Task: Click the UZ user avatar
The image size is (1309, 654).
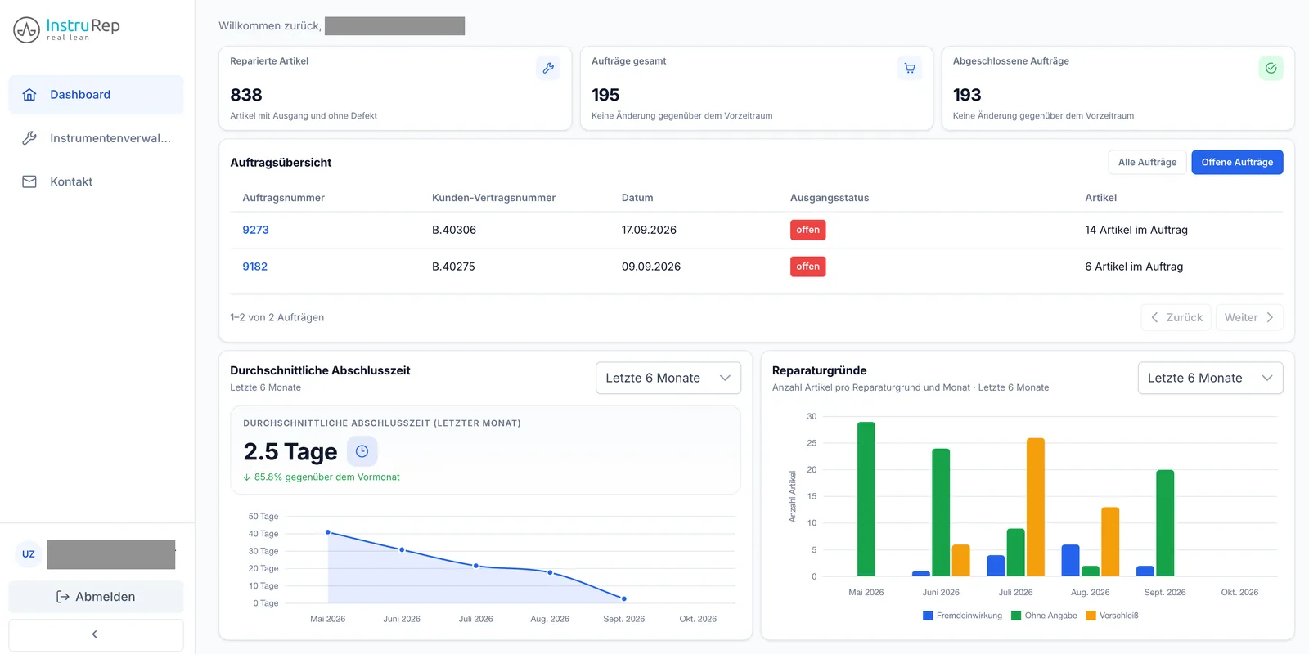Action: pyautogui.click(x=29, y=554)
